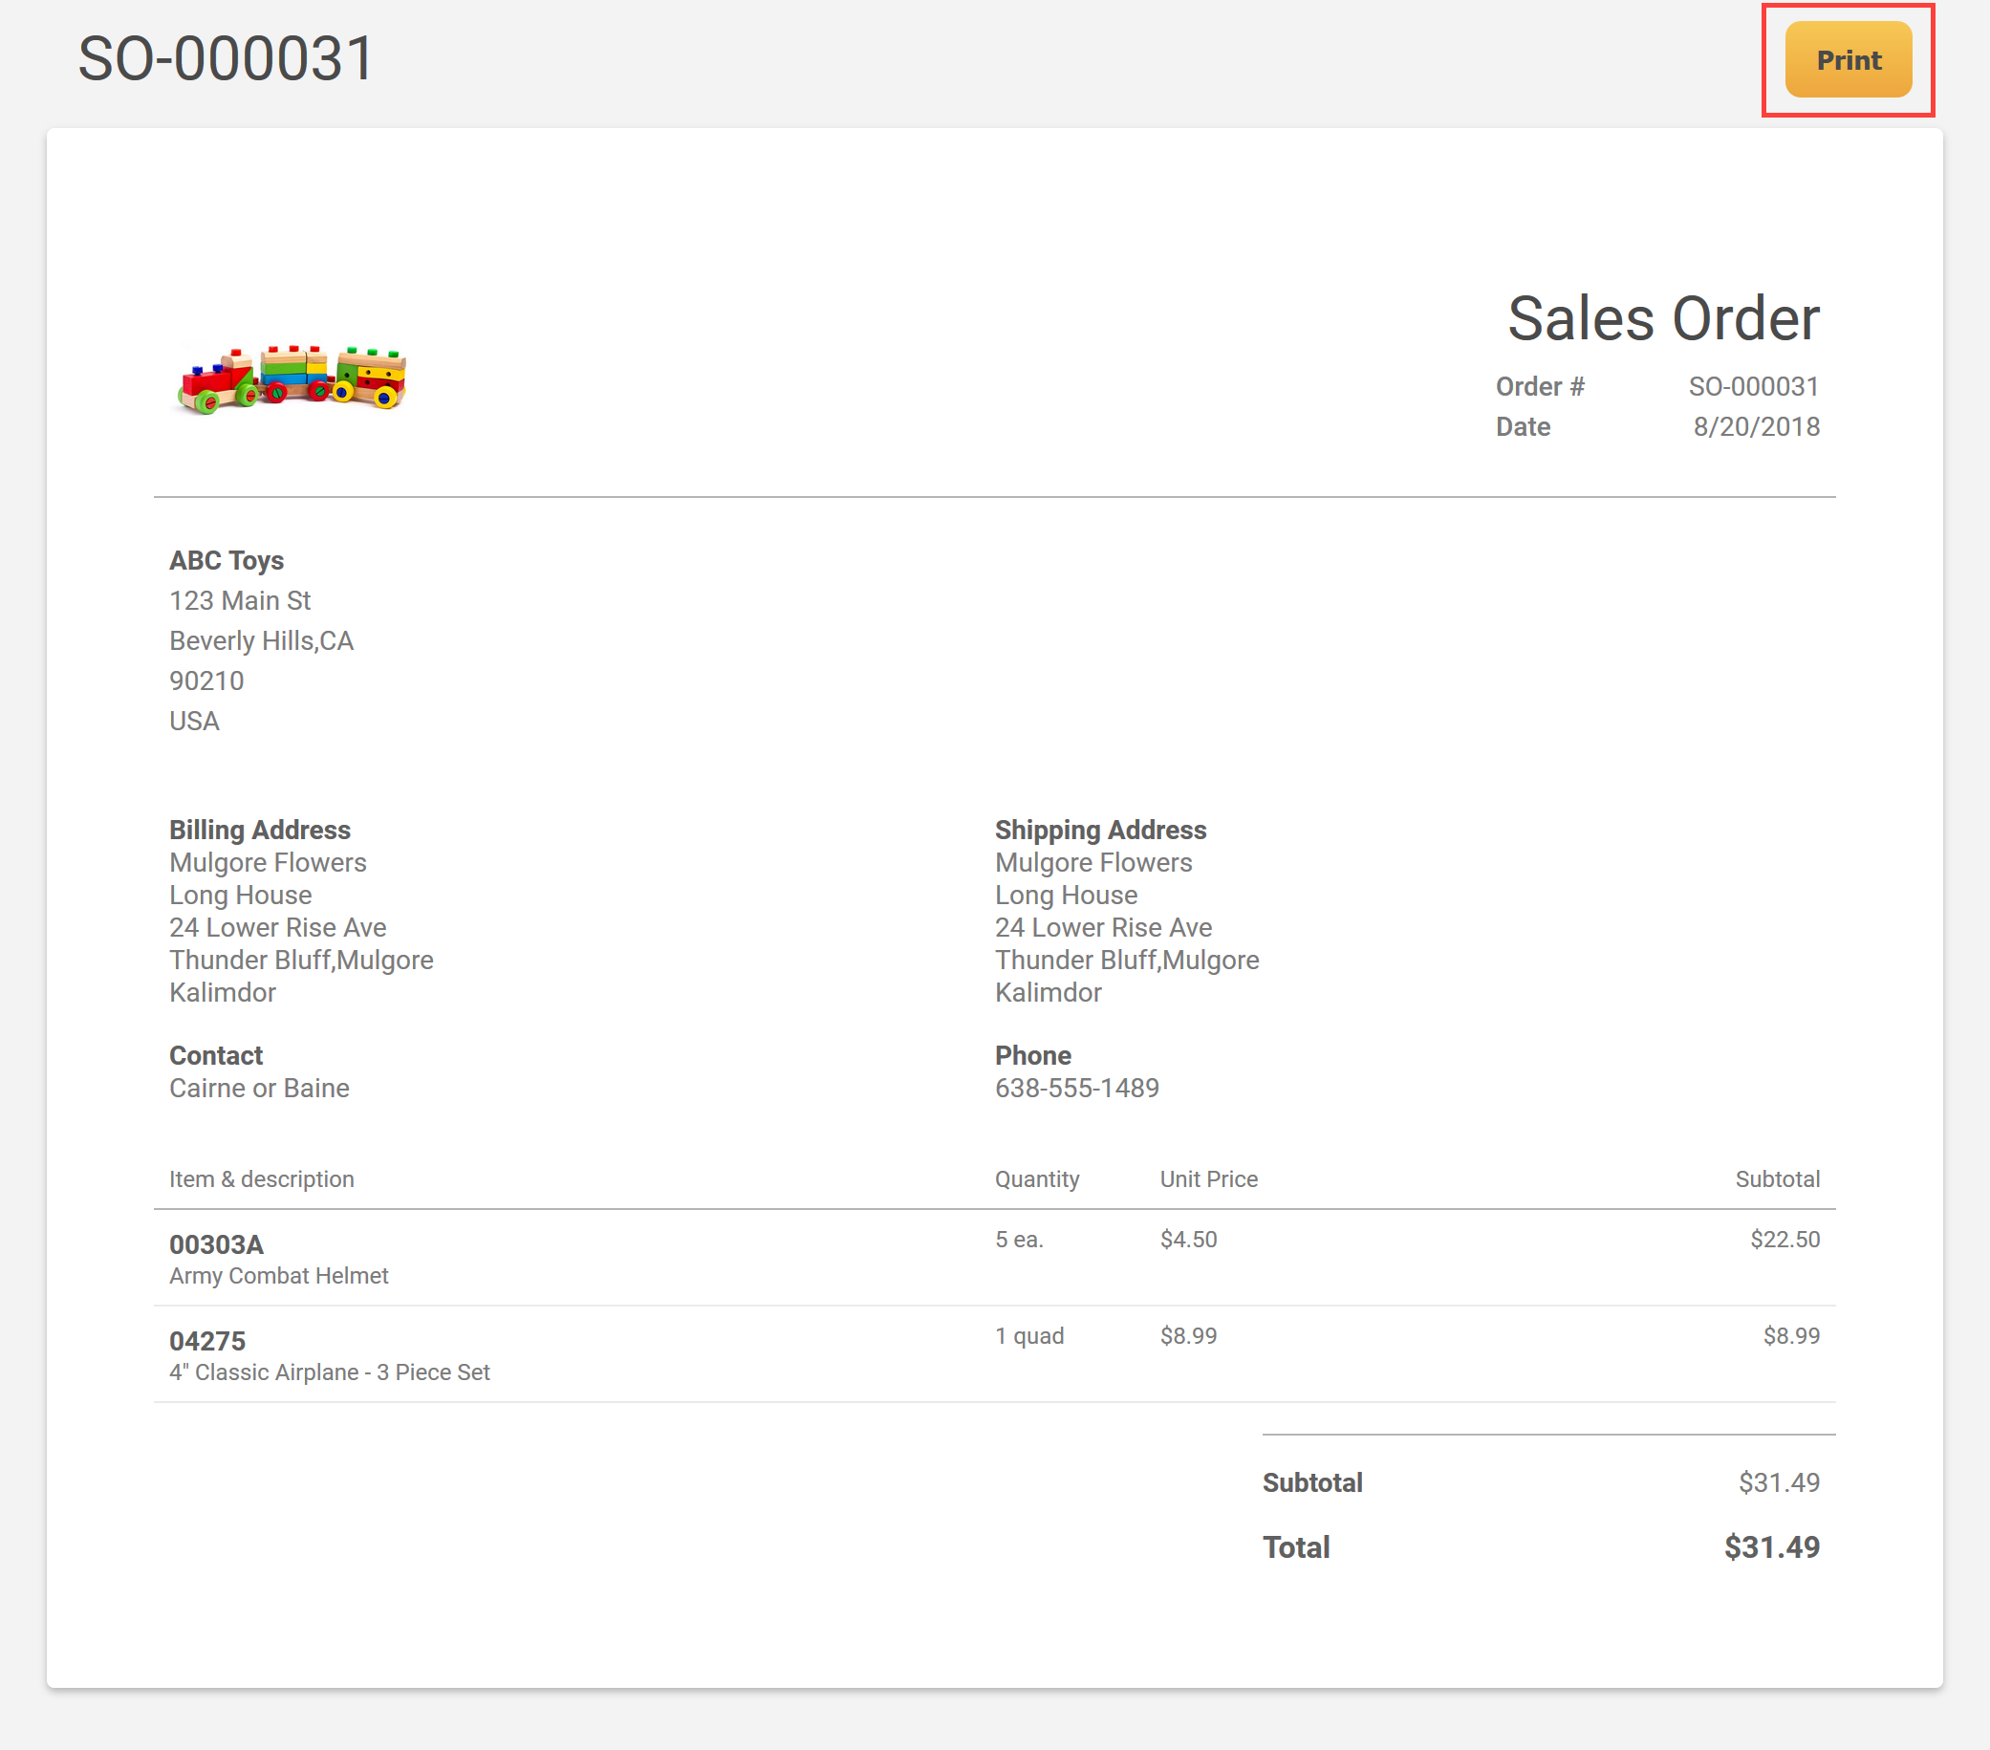Click the 4" Classic Airplane description
The height and width of the screenshot is (1750, 1990).
coord(329,1372)
